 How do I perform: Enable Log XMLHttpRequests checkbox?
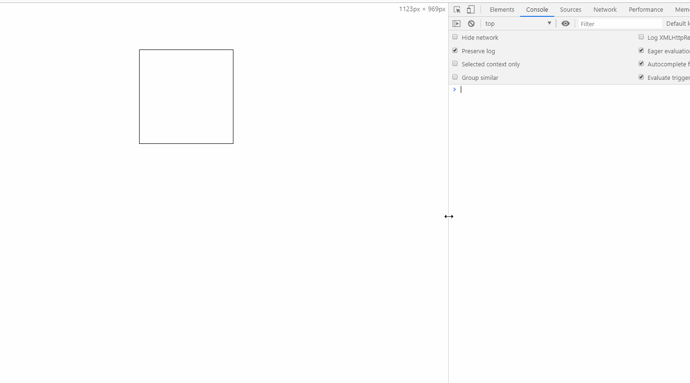(x=641, y=37)
